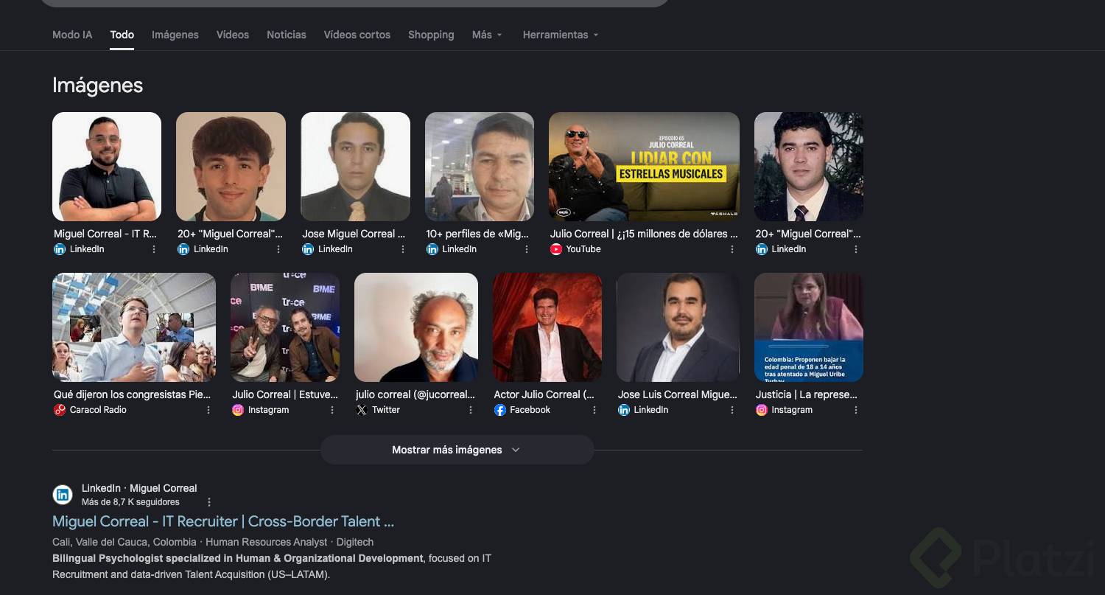Open three-dot menu for 'Jose Miguel Correal' image

[x=403, y=249]
